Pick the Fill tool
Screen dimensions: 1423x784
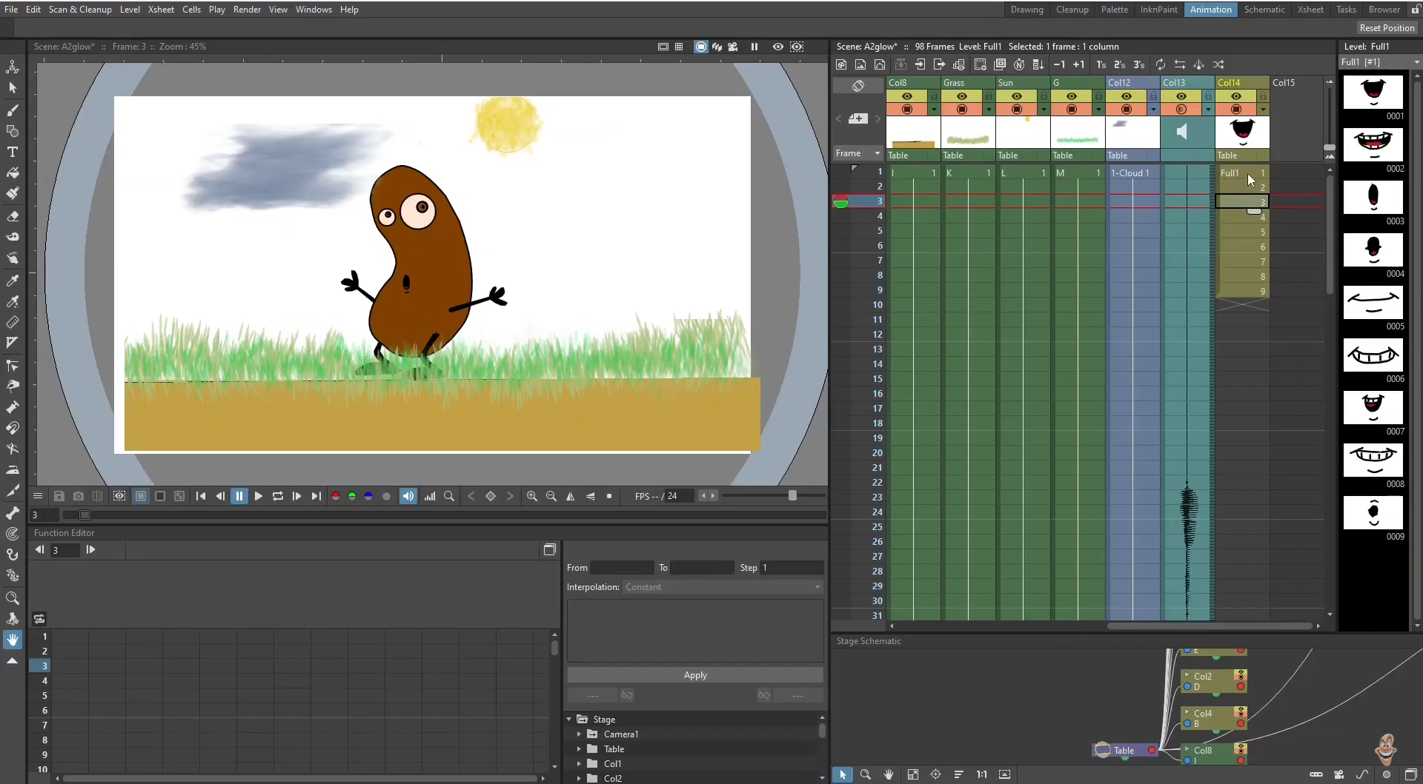13,172
